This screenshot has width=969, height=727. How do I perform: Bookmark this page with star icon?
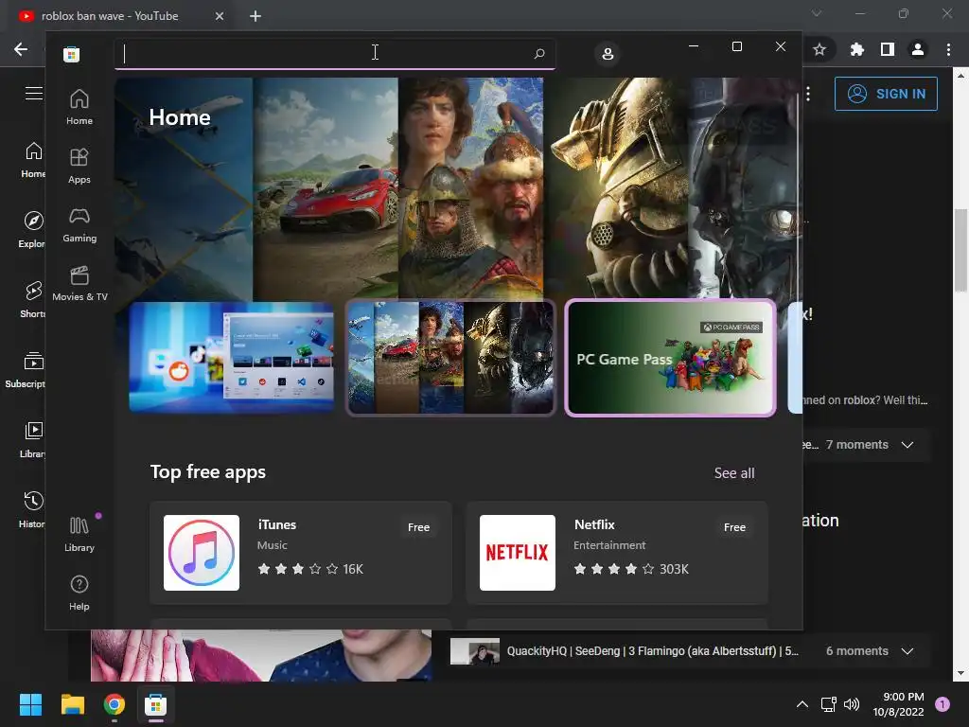[819, 49]
